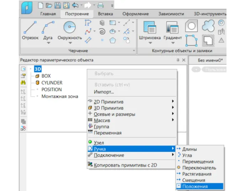This screenshot has width=245, height=191.
Task: Click the Save As icon
Action: (66, 5)
